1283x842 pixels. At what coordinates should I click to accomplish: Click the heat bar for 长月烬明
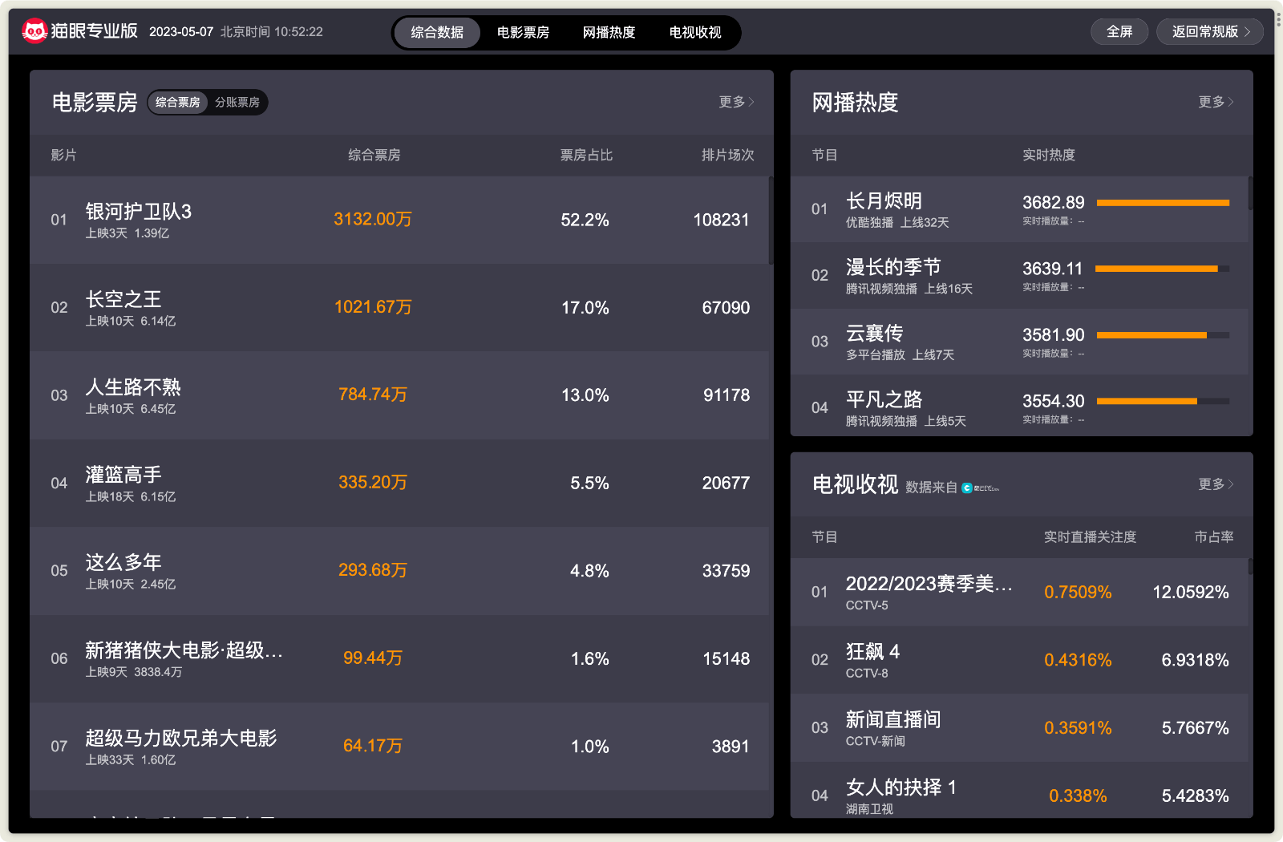[1163, 203]
